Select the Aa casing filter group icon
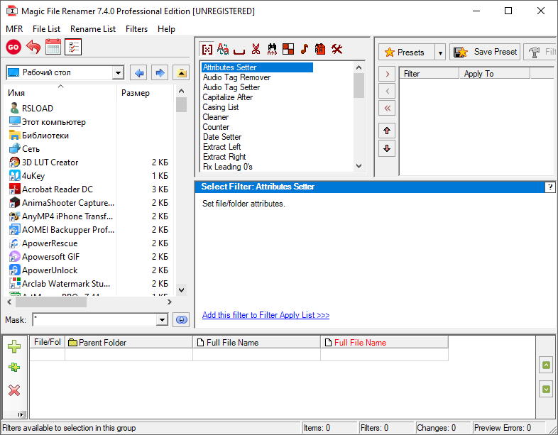The width and height of the screenshot is (558, 435). 223,49
